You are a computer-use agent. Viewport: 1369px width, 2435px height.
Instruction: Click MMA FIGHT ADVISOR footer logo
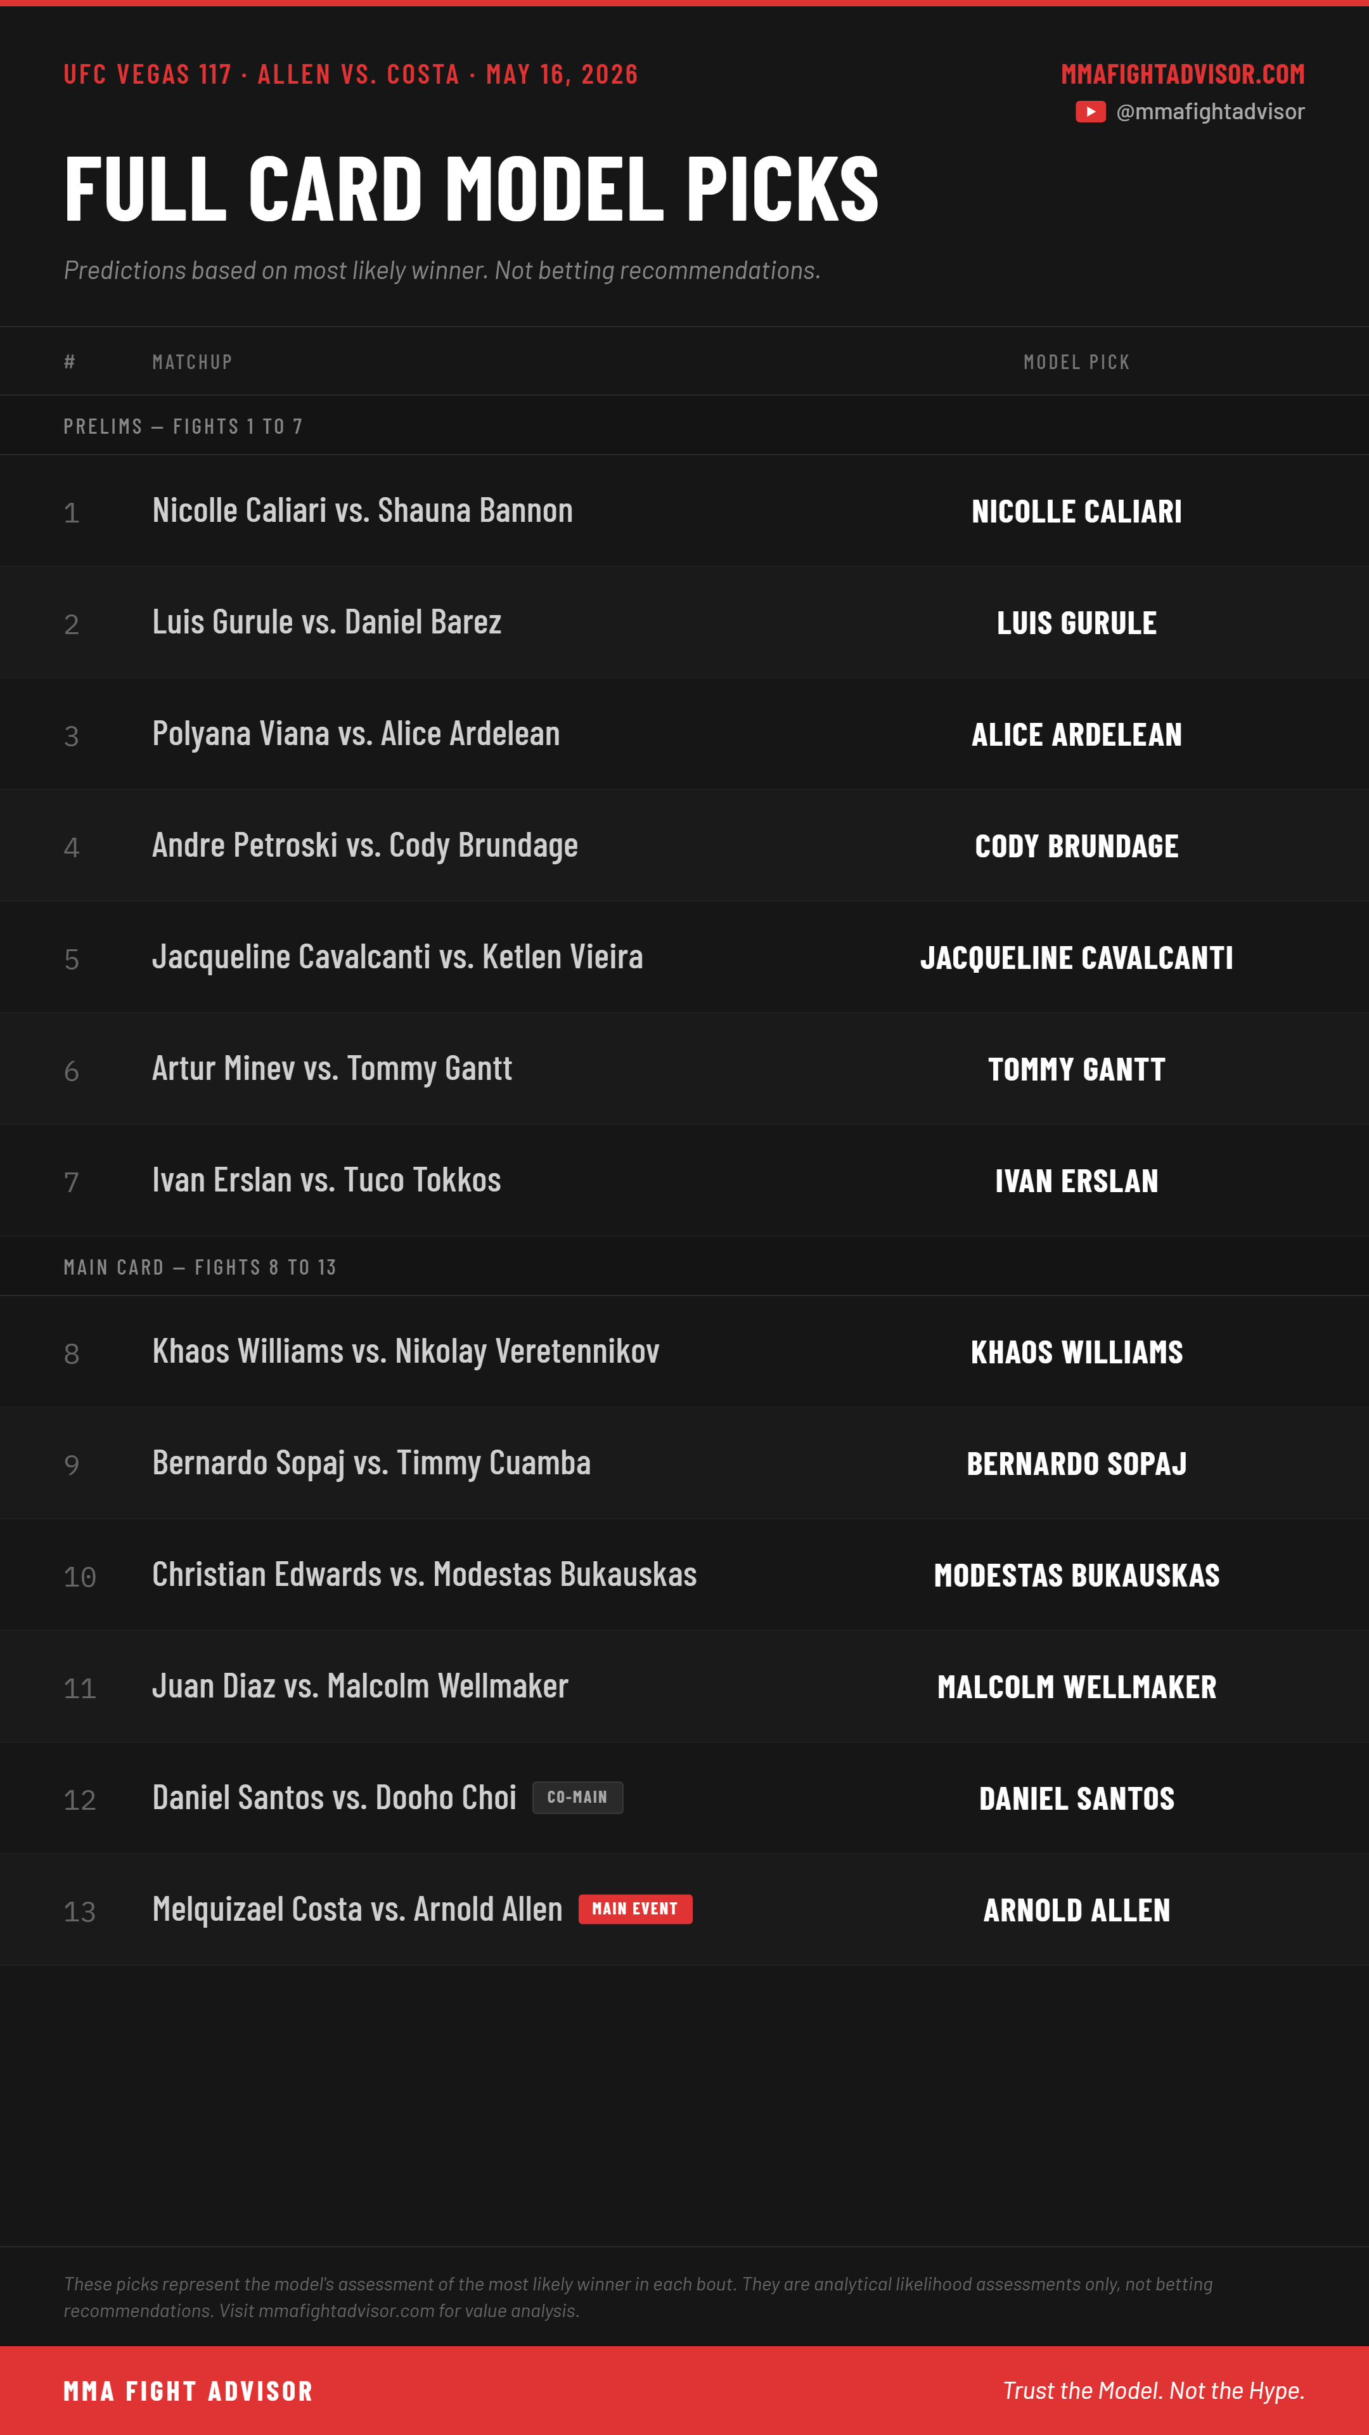click(188, 2391)
